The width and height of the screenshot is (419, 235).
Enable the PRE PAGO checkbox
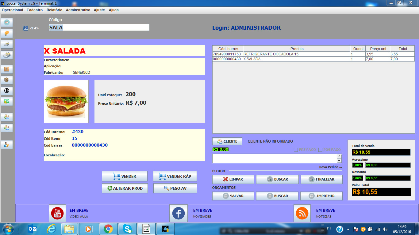[296, 150]
